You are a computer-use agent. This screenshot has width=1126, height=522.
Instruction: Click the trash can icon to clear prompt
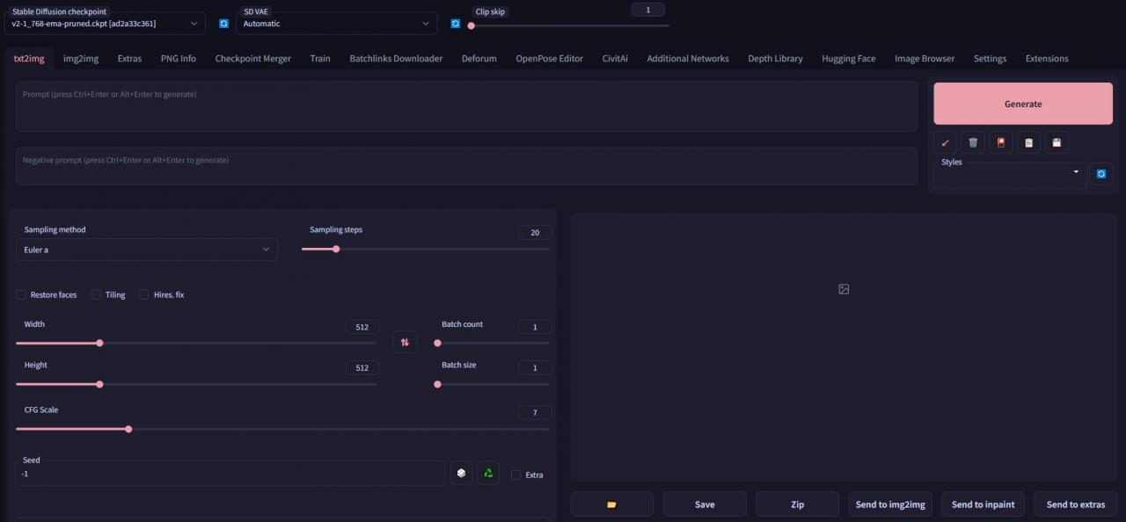tap(973, 142)
